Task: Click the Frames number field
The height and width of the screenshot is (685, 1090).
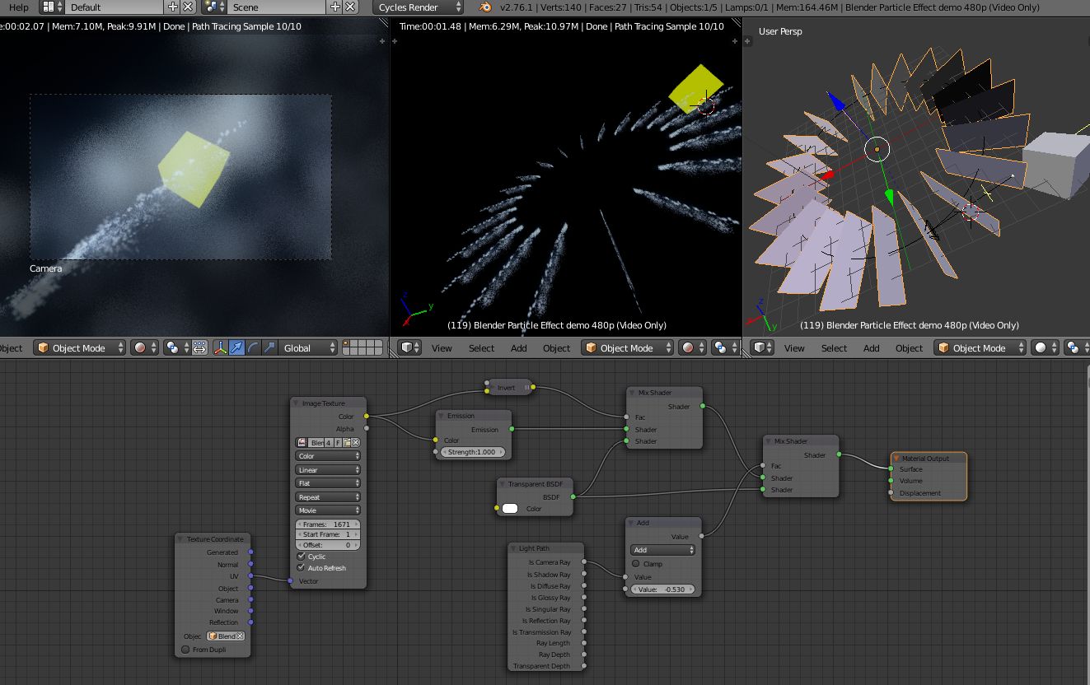Action: tap(328, 524)
